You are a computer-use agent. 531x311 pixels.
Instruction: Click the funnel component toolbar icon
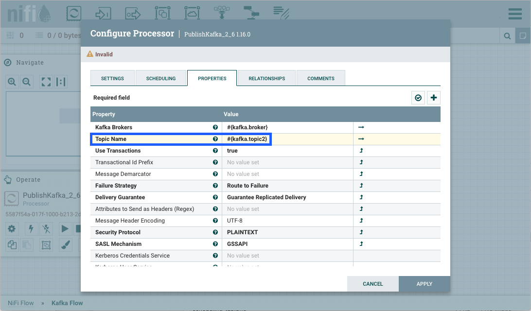tap(222, 13)
